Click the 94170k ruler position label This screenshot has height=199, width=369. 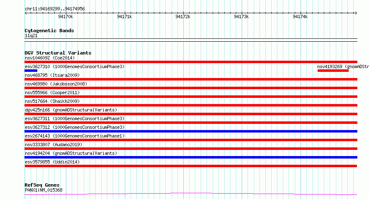click(66, 17)
